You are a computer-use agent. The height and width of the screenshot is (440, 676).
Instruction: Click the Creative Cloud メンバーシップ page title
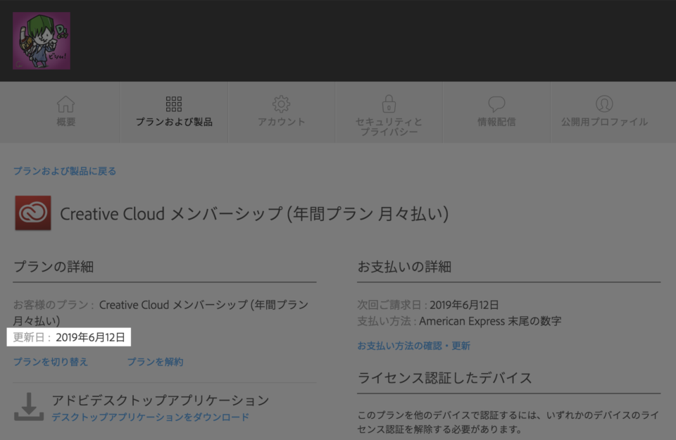254,214
